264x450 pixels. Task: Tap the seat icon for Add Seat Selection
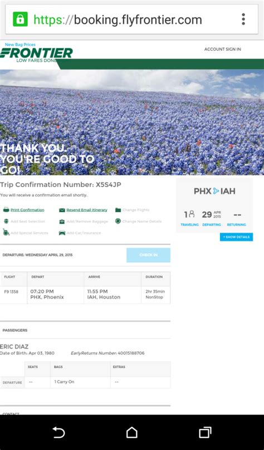(6, 221)
